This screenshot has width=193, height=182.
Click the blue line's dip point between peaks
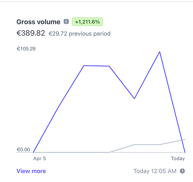pyautogui.click(x=134, y=99)
